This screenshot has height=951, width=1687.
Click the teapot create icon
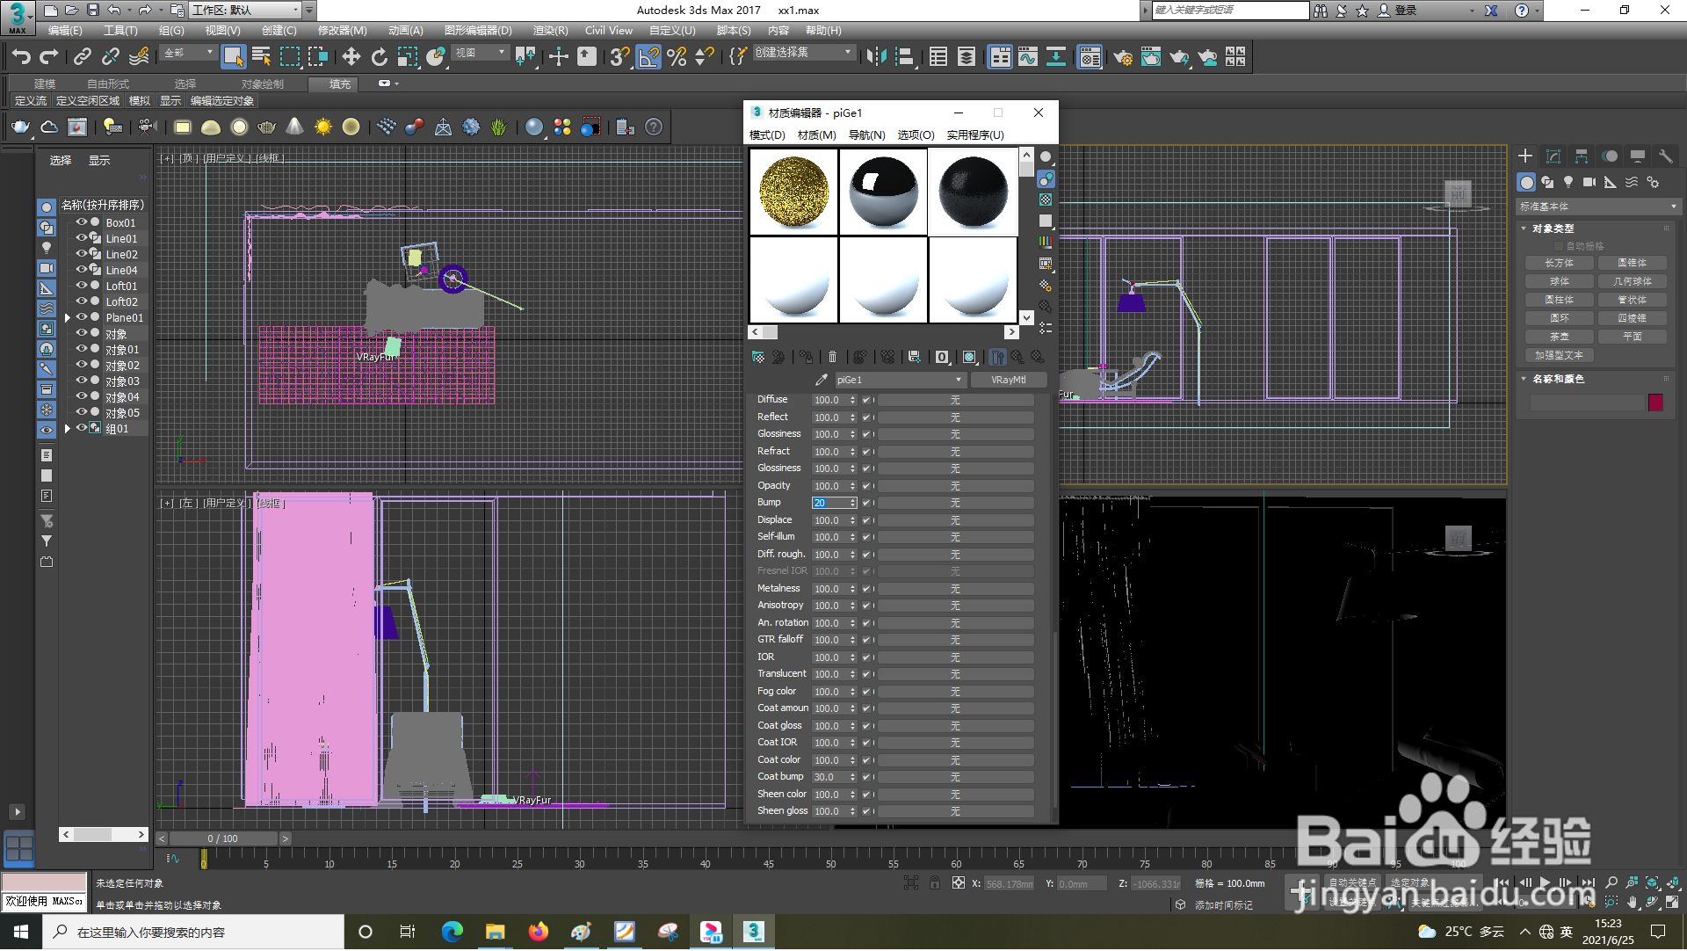click(x=20, y=127)
